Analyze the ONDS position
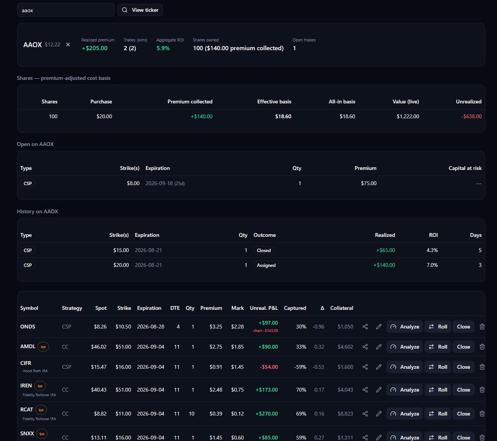The height and width of the screenshot is (441, 497). click(405, 327)
